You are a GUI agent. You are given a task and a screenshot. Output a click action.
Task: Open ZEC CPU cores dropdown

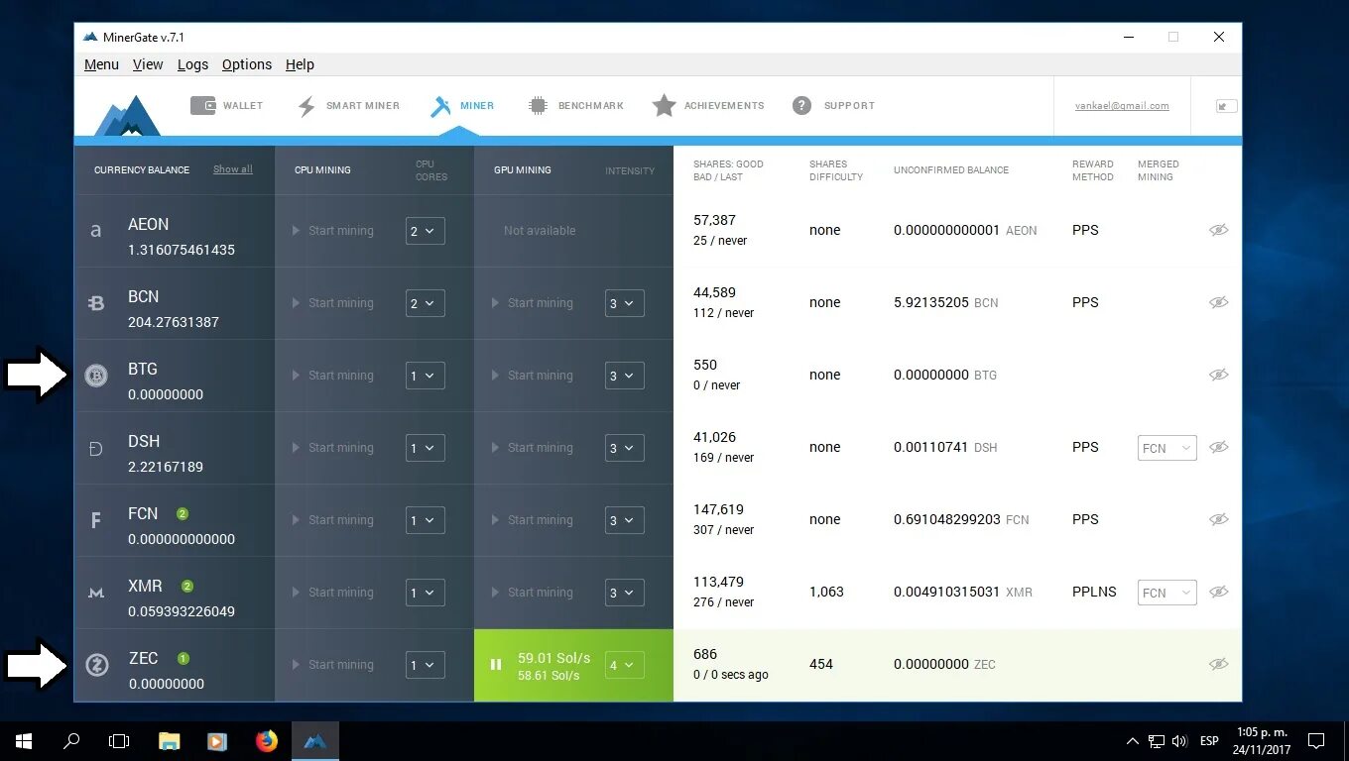[x=425, y=665]
